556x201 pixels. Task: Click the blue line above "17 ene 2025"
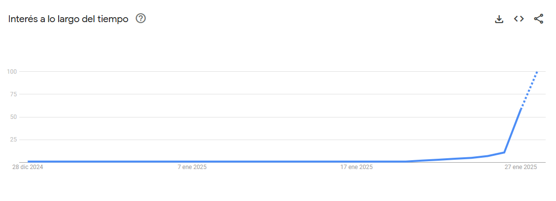356,161
